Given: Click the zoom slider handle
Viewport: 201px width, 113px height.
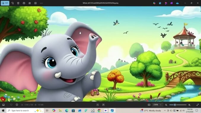Looking at the screenshot, I should point(175,105).
